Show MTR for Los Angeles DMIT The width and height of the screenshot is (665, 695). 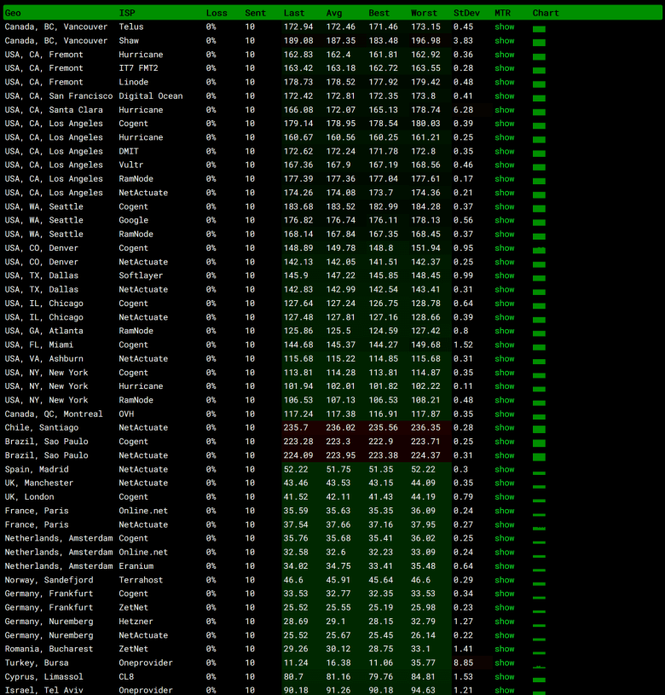click(504, 151)
